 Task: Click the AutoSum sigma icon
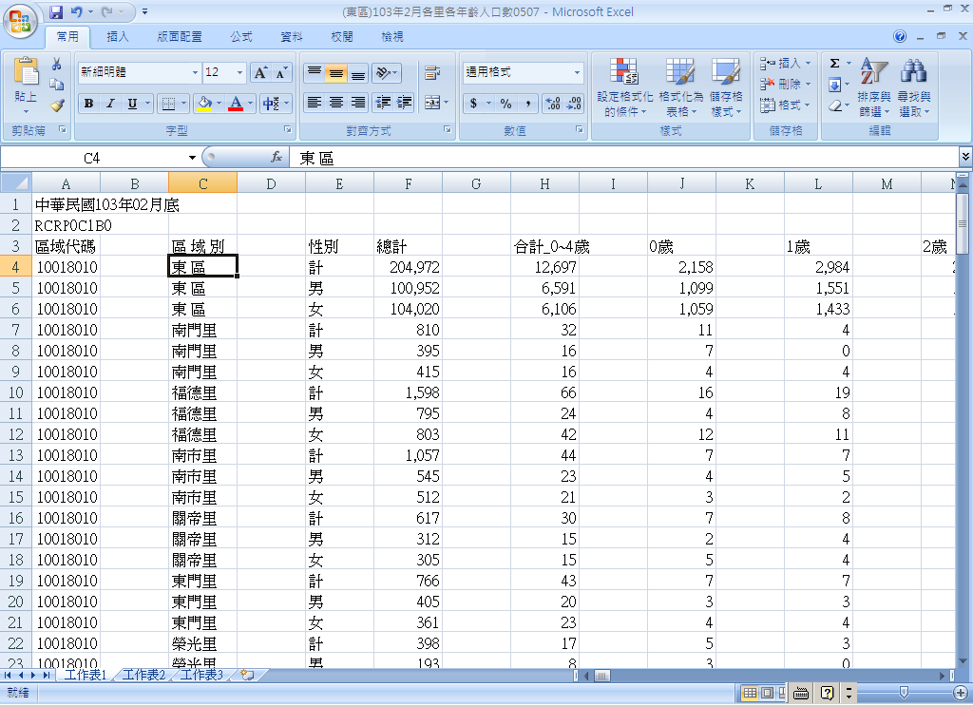pos(834,64)
